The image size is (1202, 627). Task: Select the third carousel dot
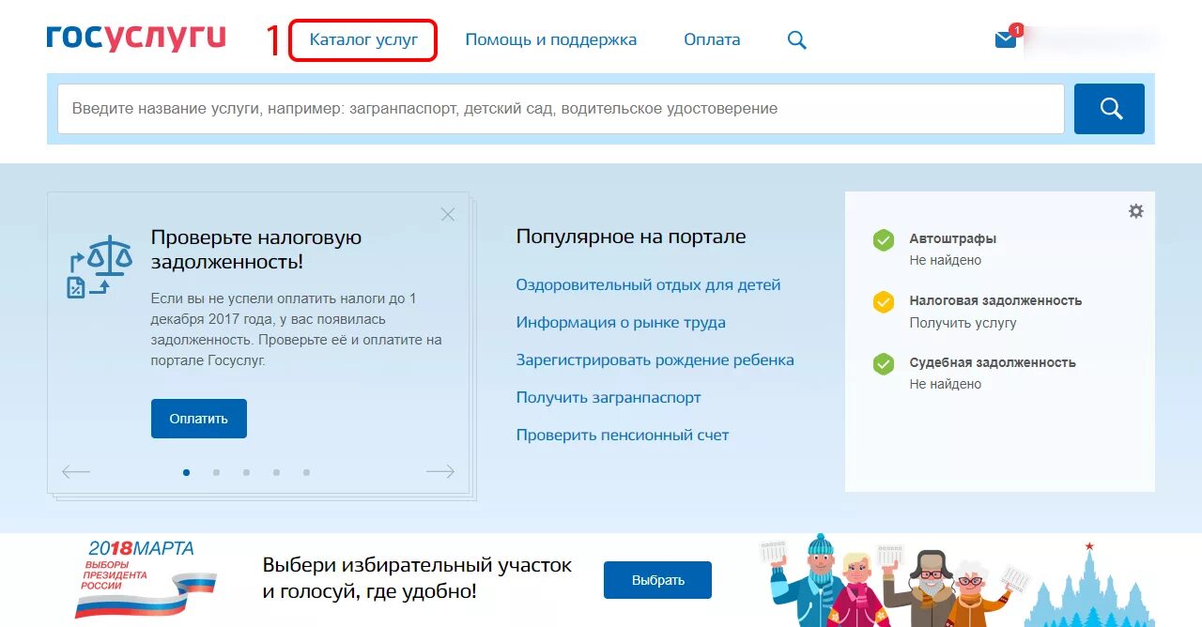coord(246,473)
